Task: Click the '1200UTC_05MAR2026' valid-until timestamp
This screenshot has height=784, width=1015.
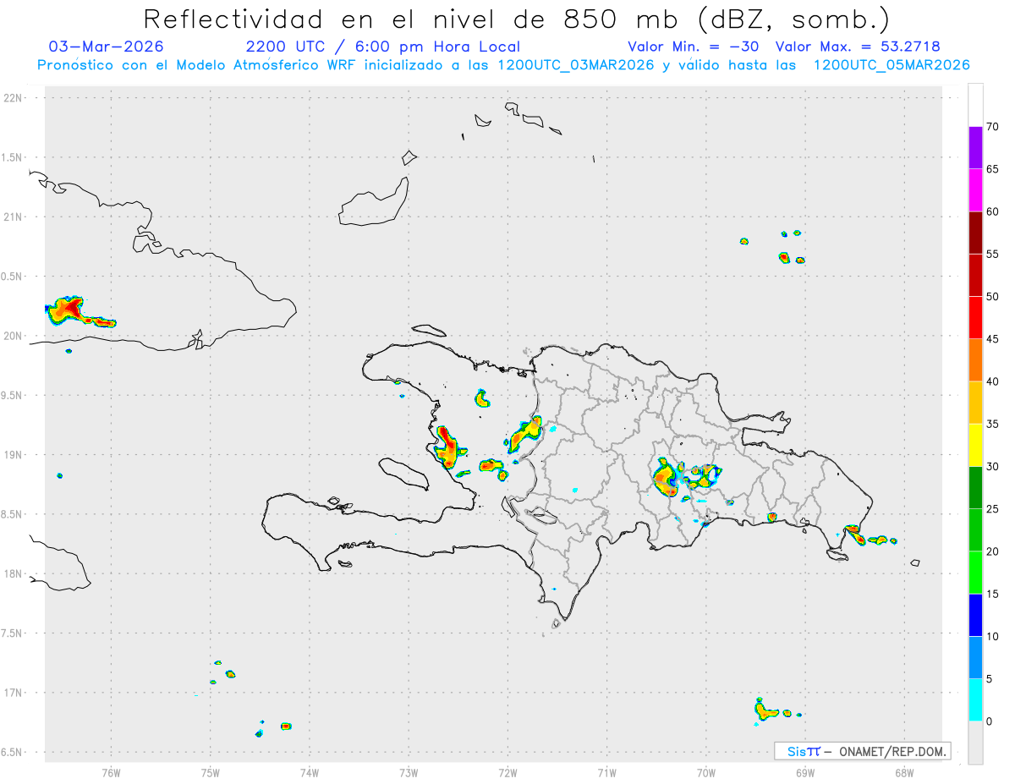Action: click(892, 65)
